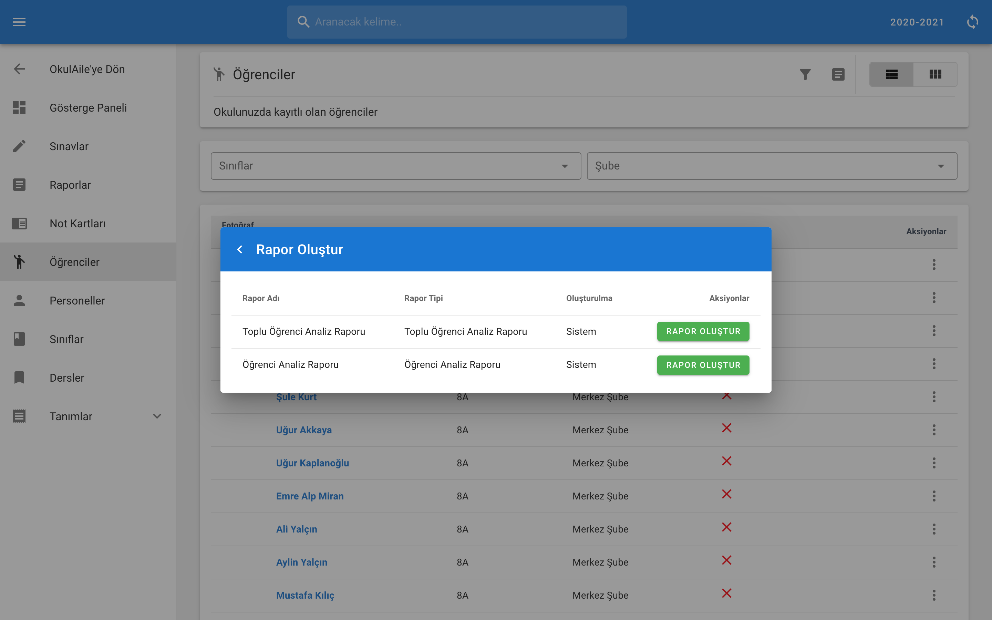The image size is (992, 620).
Task: Open the three-dot menu for Uğur Kaplanoğlu
Action: (x=934, y=463)
